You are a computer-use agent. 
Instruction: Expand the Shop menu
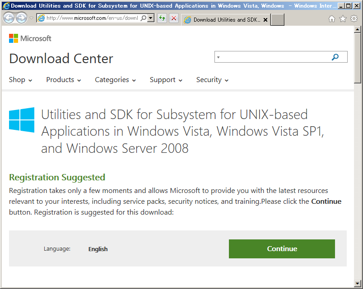[20, 80]
